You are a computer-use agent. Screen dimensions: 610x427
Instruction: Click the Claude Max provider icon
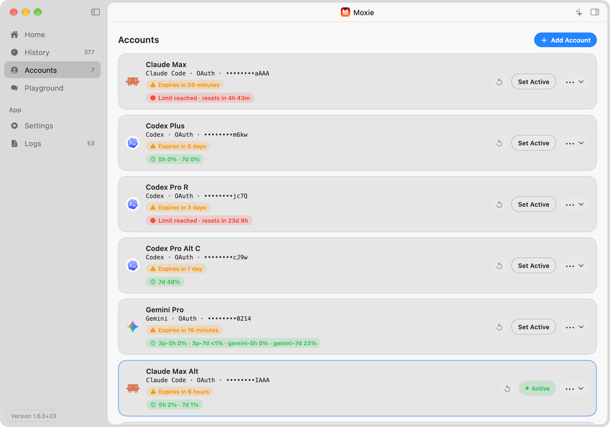[133, 81]
